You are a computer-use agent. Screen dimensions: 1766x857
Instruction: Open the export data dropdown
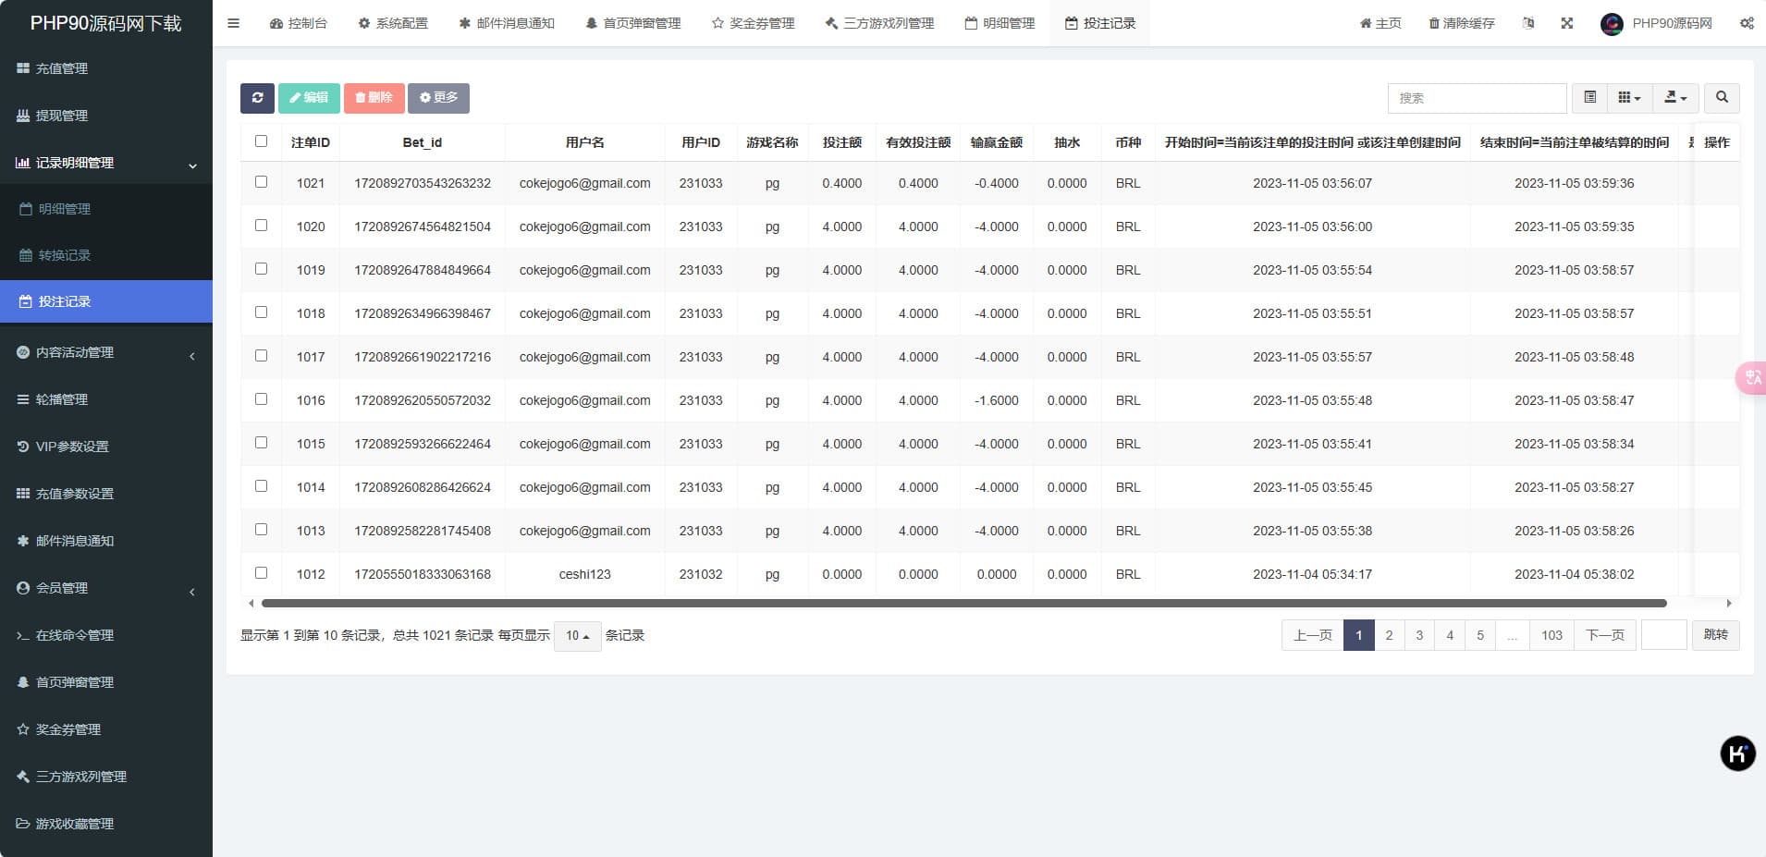click(x=1674, y=97)
